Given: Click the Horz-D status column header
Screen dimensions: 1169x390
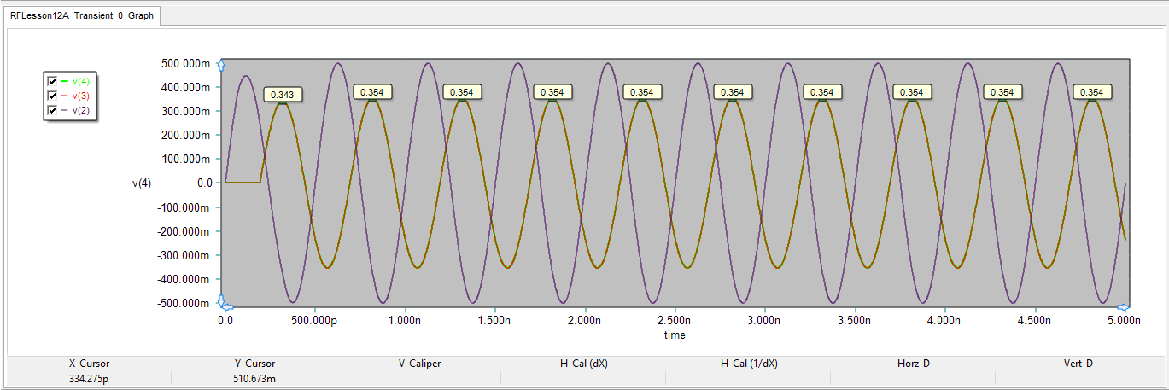Looking at the screenshot, I should pyautogui.click(x=913, y=364).
